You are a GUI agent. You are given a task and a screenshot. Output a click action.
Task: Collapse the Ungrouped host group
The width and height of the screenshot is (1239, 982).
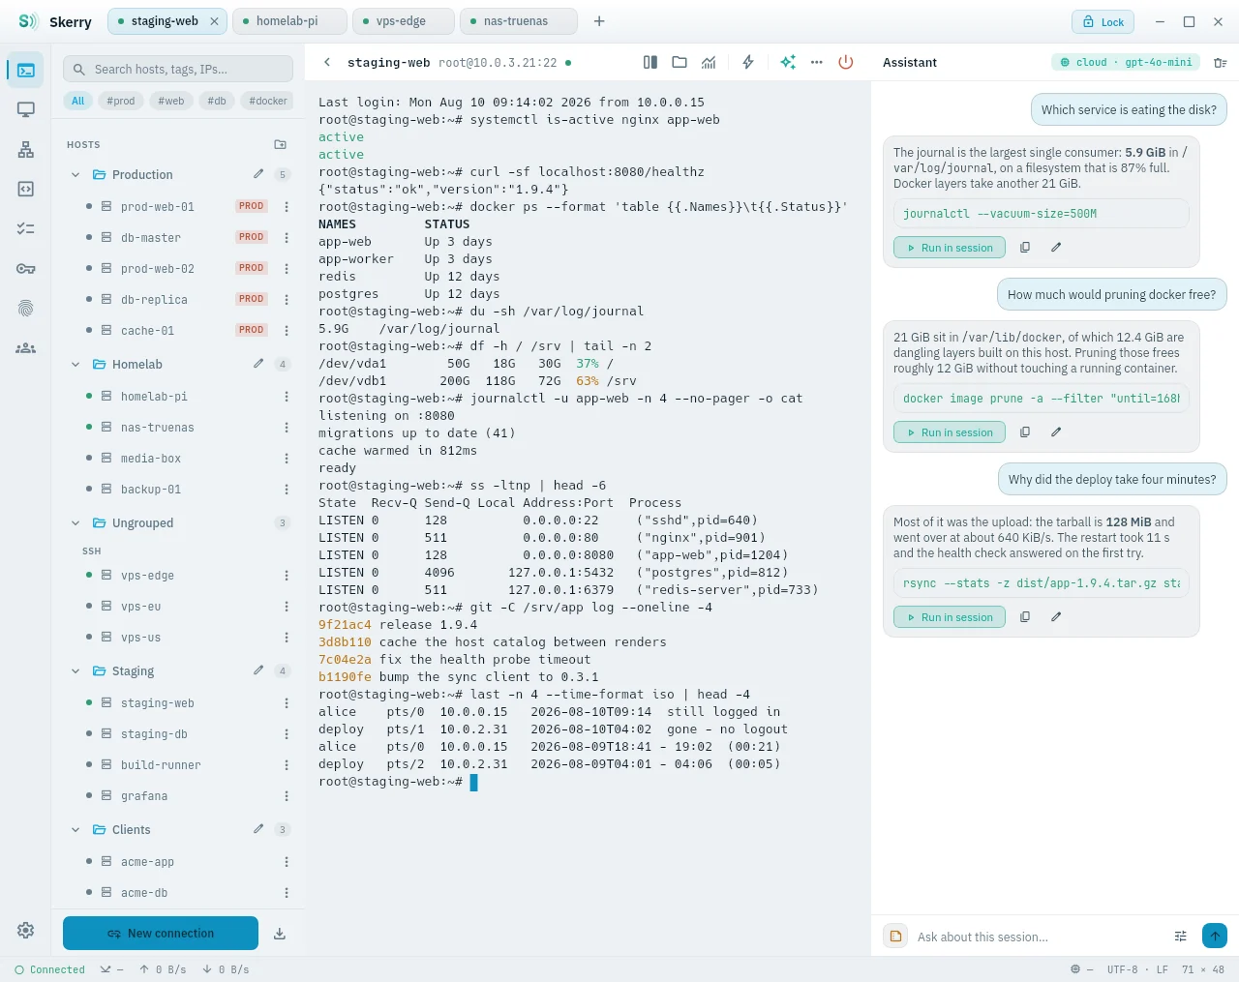pos(76,523)
